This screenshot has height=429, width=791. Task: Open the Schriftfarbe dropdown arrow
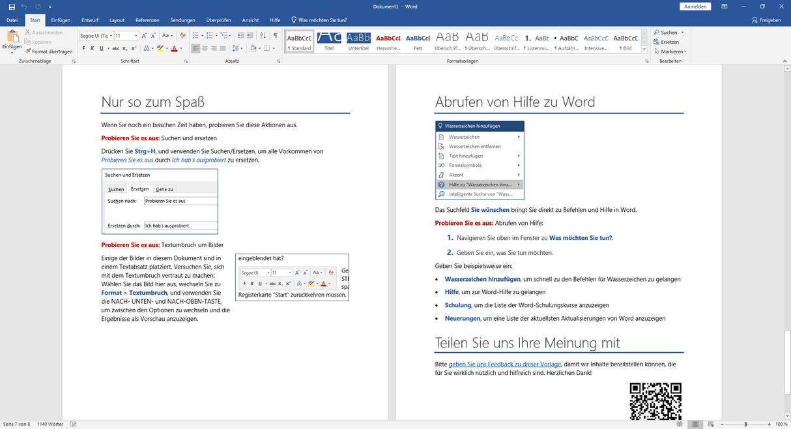(x=182, y=48)
